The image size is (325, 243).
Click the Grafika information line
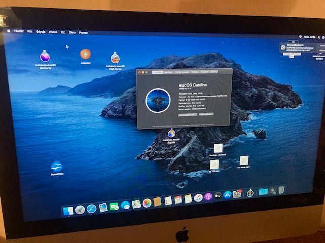[191, 106]
